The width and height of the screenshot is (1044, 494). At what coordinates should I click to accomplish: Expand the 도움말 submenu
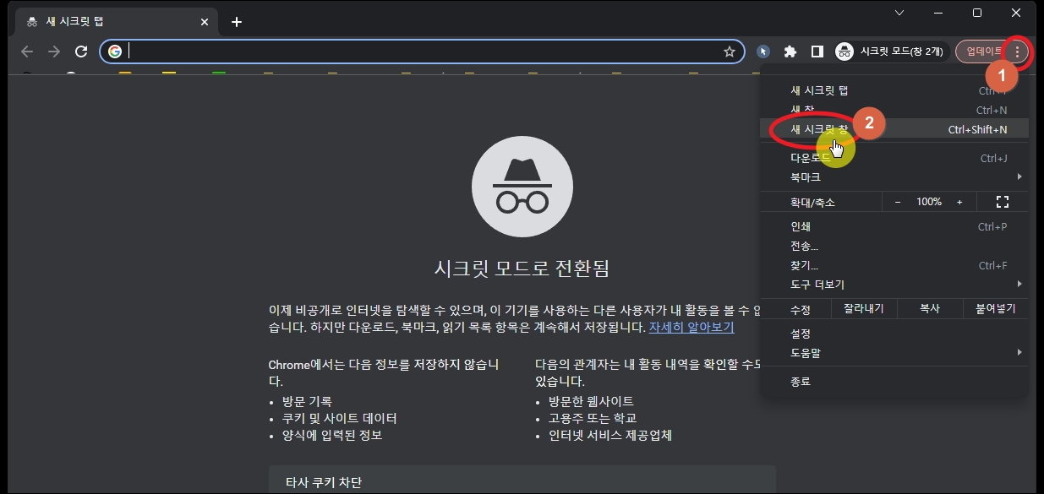click(x=894, y=352)
